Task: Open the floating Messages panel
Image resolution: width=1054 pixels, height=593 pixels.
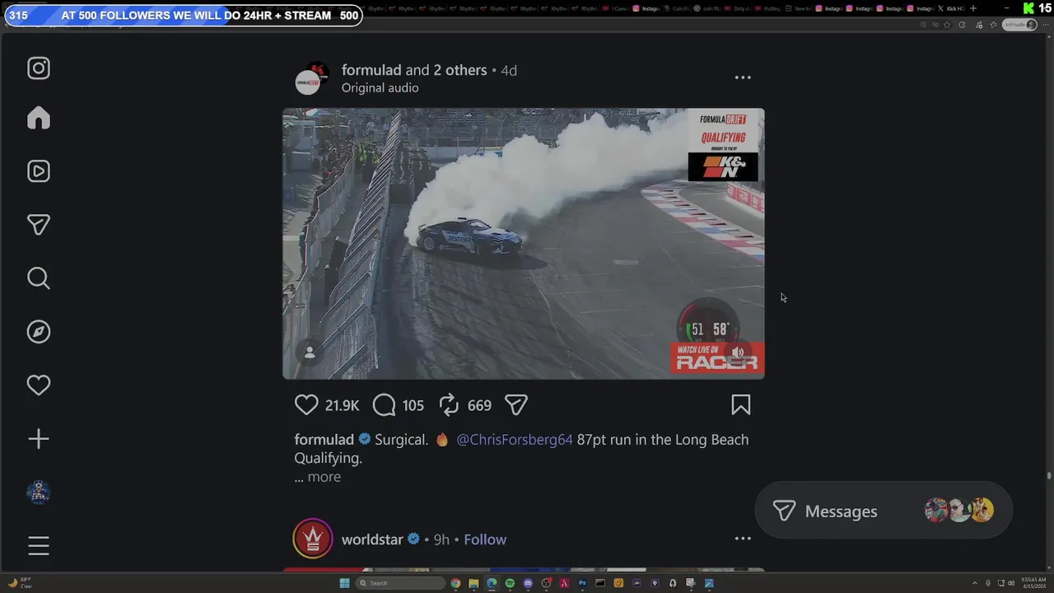Action: tap(883, 511)
